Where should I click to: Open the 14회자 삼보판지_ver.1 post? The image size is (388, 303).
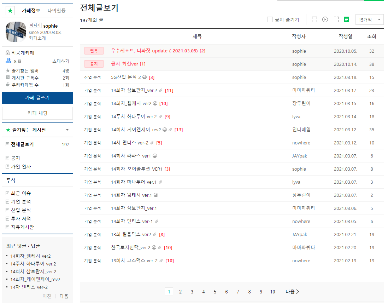(134, 208)
